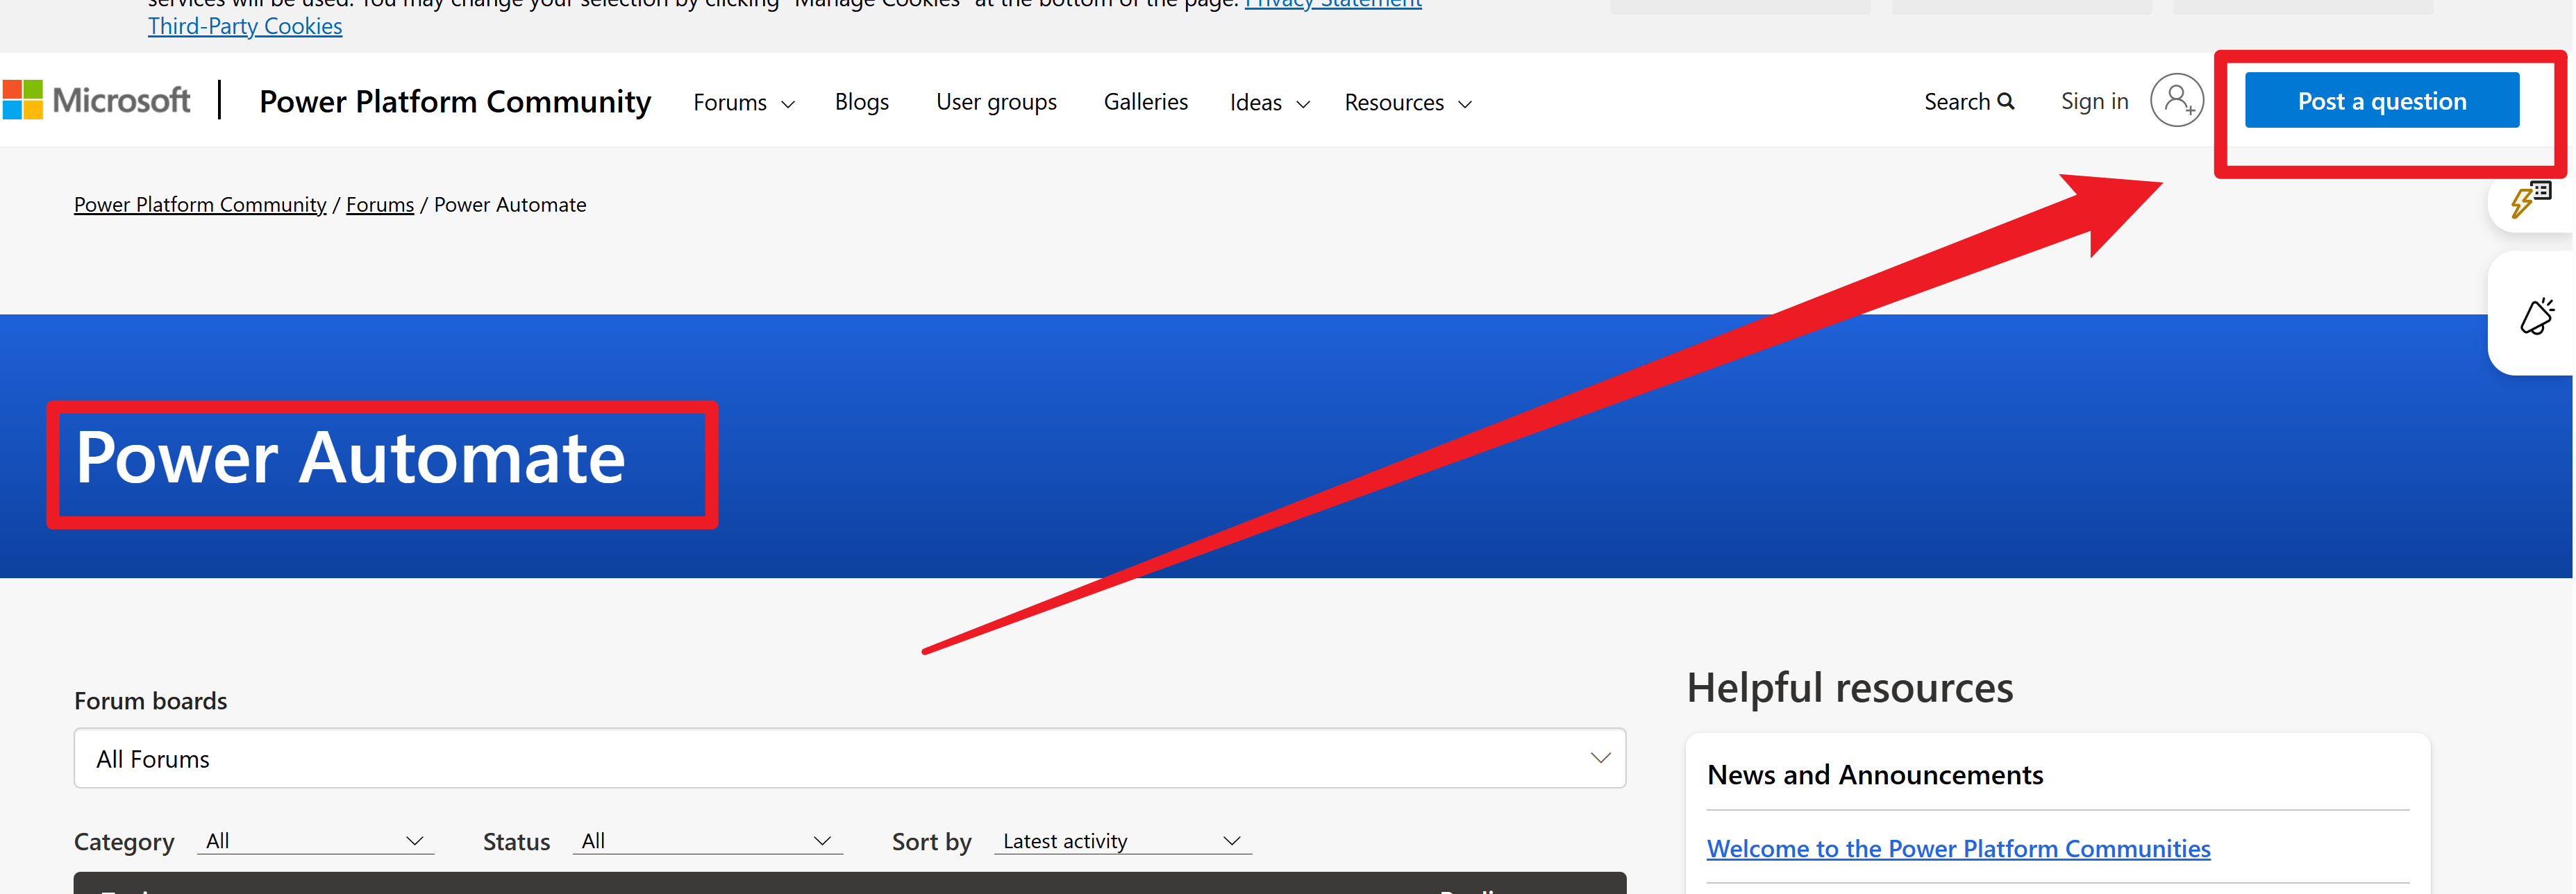
Task: Follow the Welcome to the Power Platform Communities link
Action: click(x=1957, y=848)
